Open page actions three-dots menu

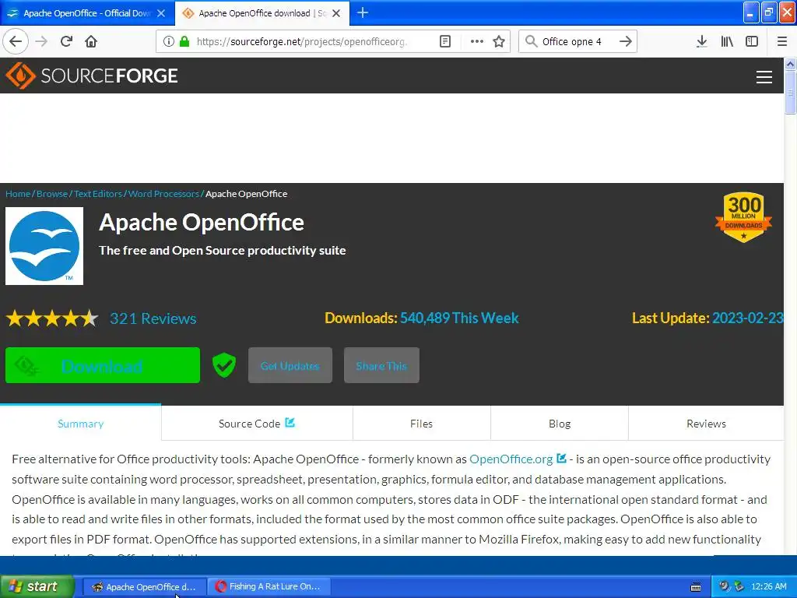pyautogui.click(x=477, y=41)
